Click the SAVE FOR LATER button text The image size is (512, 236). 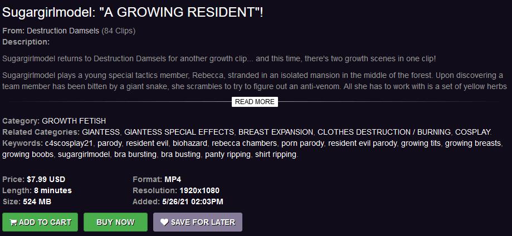coord(203,222)
